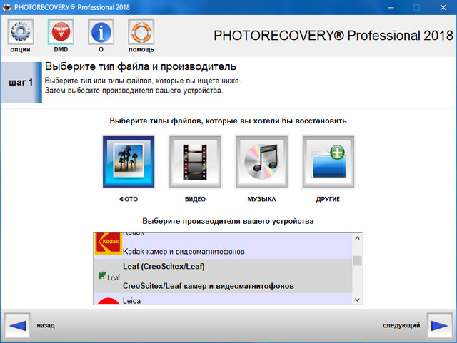Click the назад text label

(46, 325)
